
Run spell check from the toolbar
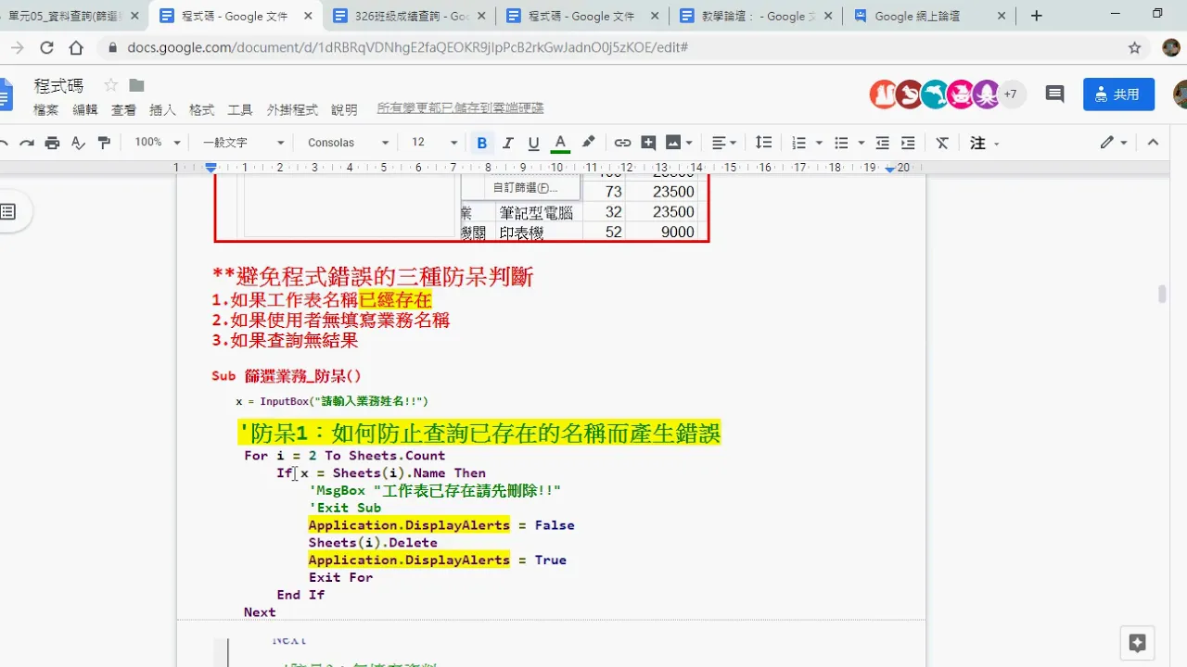pos(78,143)
